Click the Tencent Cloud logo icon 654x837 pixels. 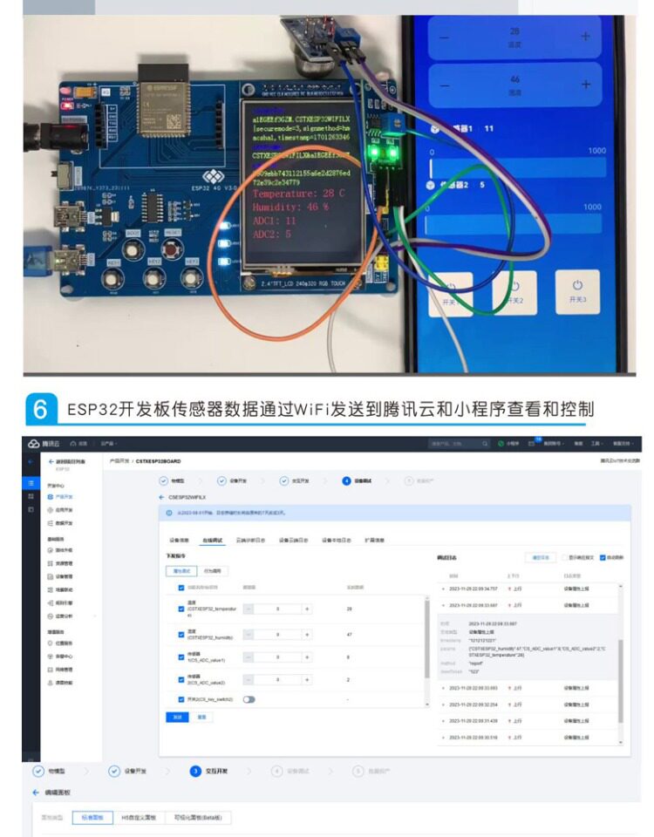point(33,444)
